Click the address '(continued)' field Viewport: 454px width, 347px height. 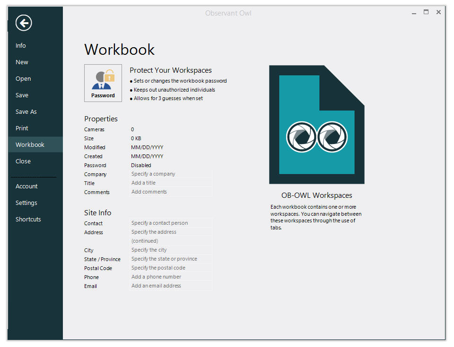(171, 241)
